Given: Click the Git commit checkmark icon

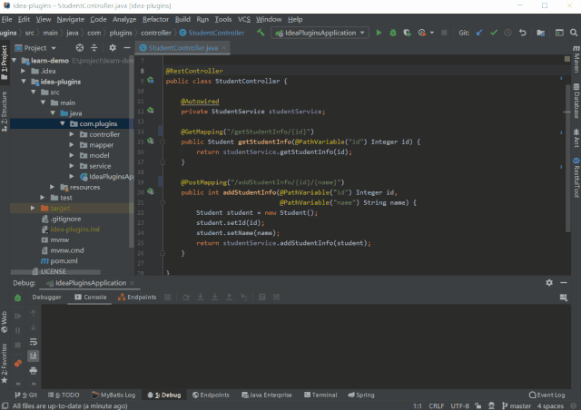Looking at the screenshot, I should pyautogui.click(x=493, y=33).
